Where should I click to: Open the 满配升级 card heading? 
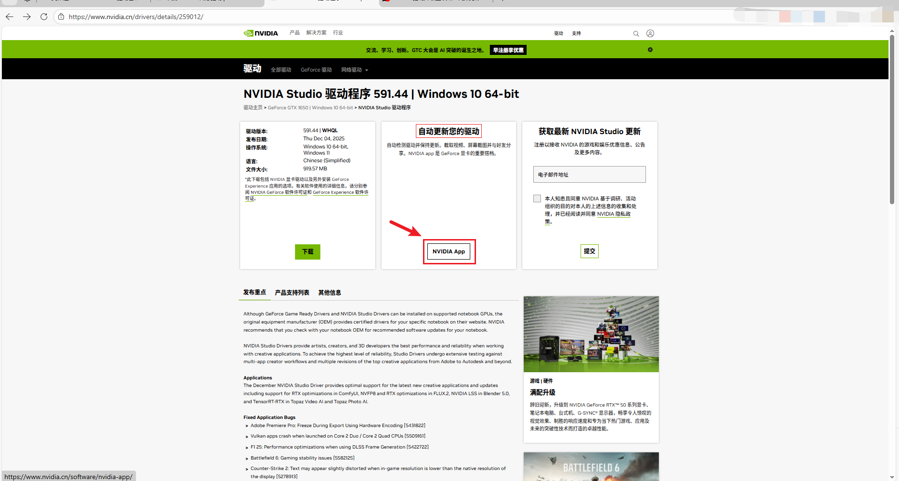click(x=542, y=392)
